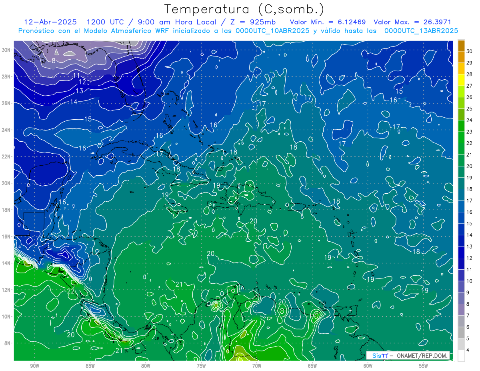Viewport: 480px width, 371px height.
Task: Click the map contour label "22" near 12N
Action: point(71,291)
